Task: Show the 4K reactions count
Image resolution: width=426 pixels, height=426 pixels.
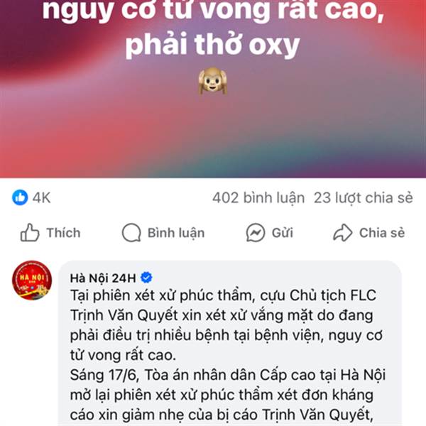Action: coord(42,197)
